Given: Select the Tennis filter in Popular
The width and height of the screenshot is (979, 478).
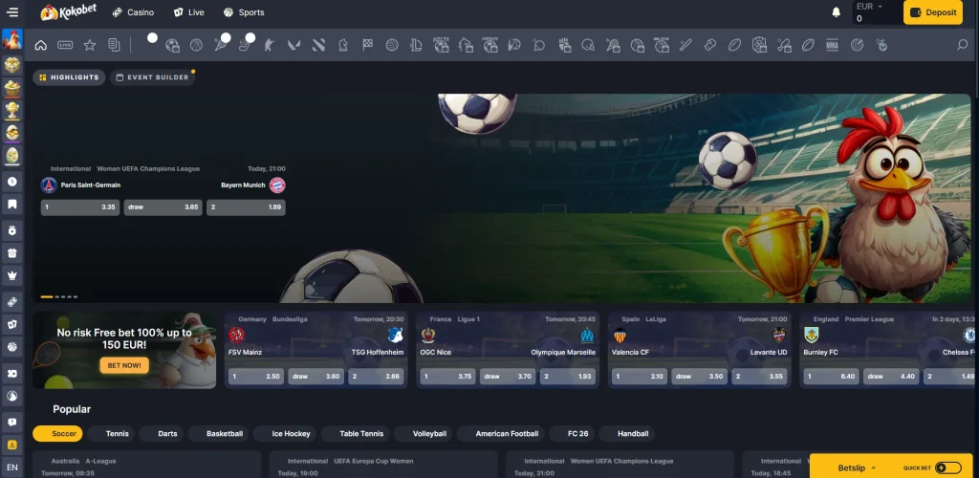Looking at the screenshot, I should click(117, 434).
